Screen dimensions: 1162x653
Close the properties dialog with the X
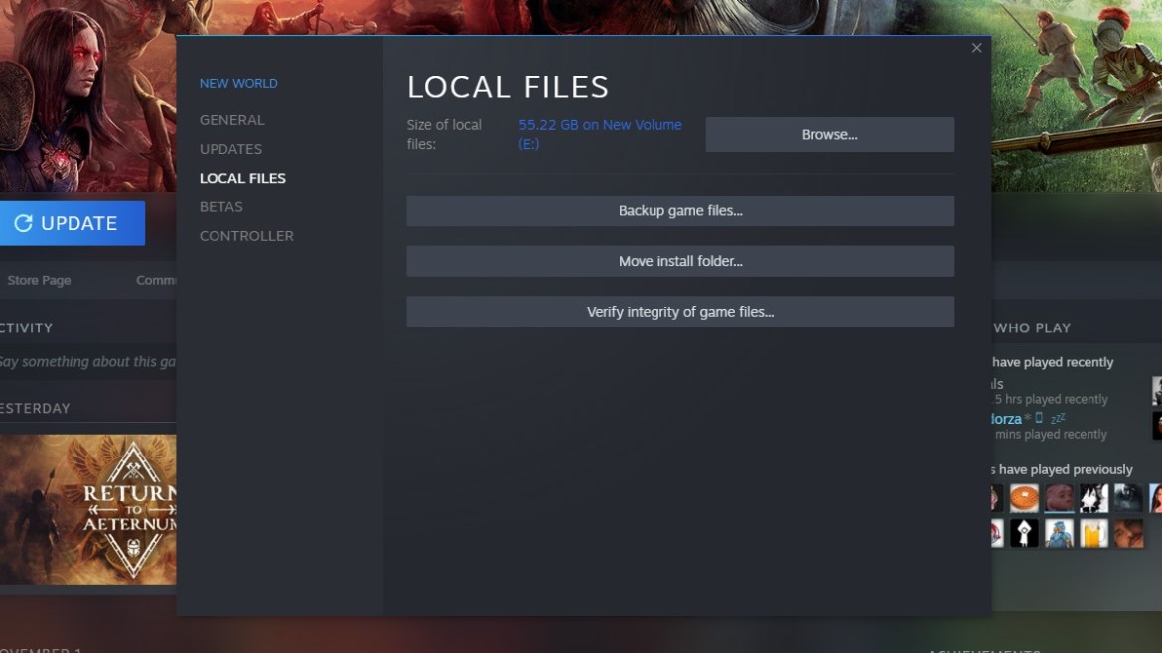pyautogui.click(x=976, y=48)
